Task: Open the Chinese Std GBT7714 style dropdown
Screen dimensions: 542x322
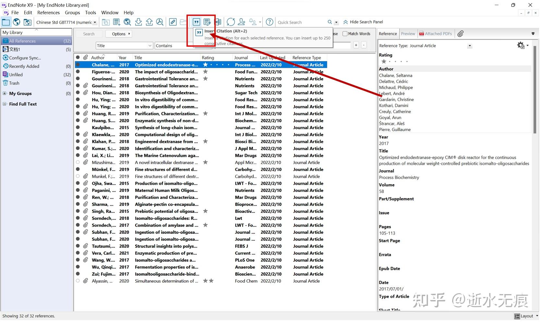Action: click(x=95, y=22)
